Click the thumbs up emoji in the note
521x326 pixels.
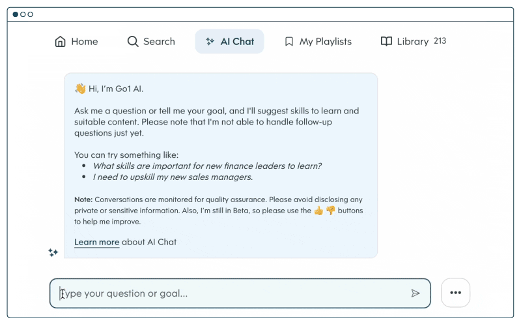click(318, 211)
